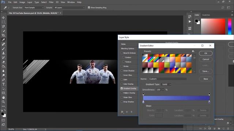234x131 pixels.
Task: Select the Horizontal Type tool
Action: (x=3, y=84)
